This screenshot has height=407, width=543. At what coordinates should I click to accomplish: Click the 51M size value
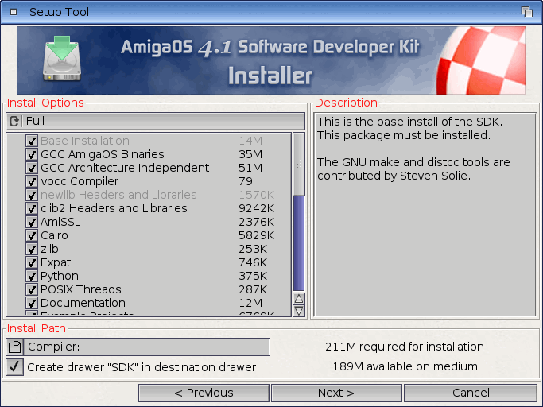(250, 168)
